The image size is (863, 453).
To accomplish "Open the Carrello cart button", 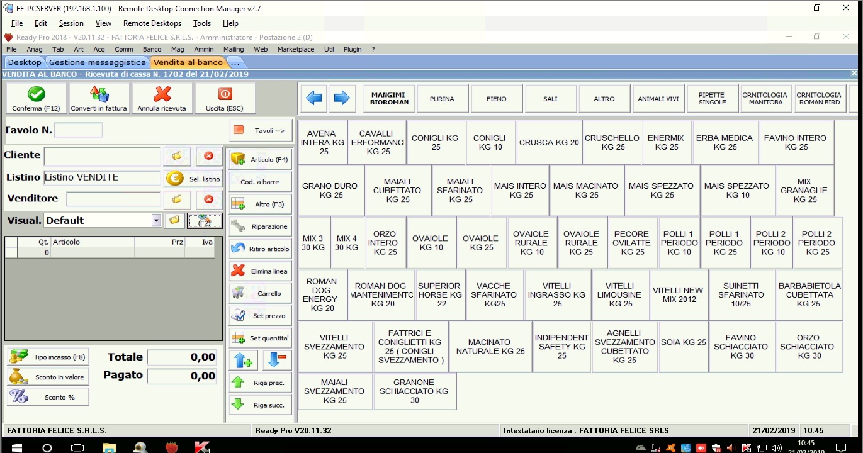I will (261, 293).
